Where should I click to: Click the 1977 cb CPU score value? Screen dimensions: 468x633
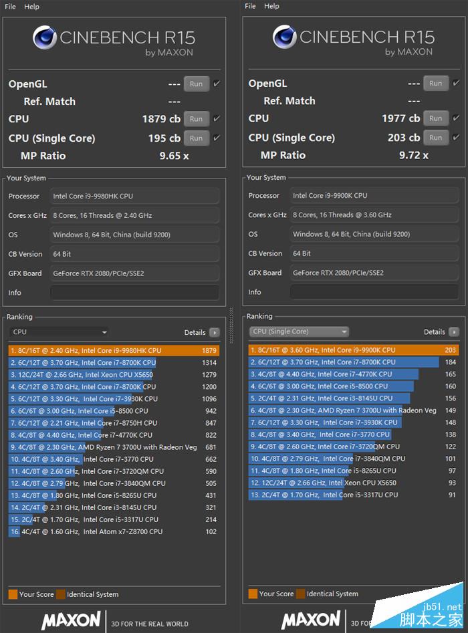tap(401, 118)
